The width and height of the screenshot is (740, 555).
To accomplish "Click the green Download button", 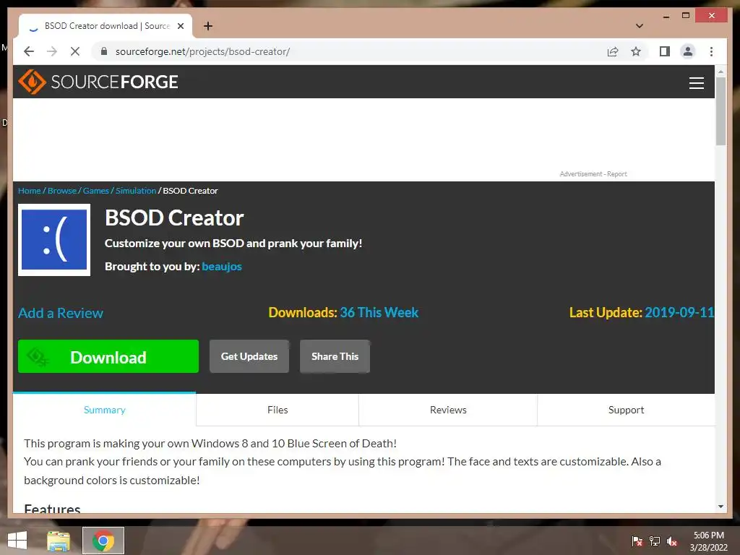I will click(108, 356).
